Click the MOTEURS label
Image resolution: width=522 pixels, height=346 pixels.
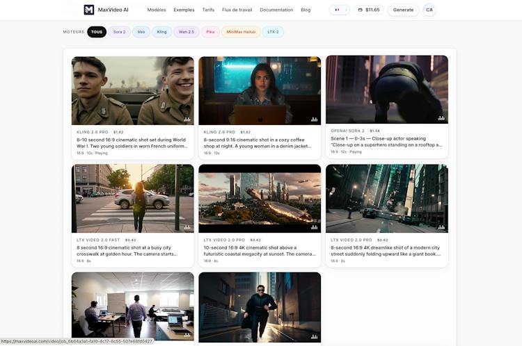74,32
